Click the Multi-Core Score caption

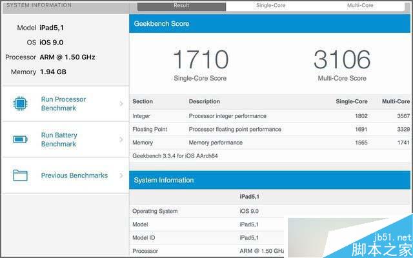tap(342, 79)
